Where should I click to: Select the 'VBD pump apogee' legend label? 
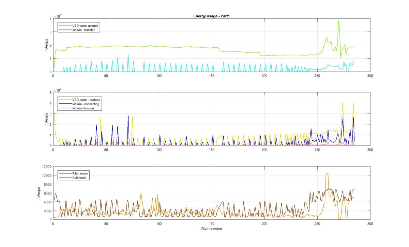[86, 26]
